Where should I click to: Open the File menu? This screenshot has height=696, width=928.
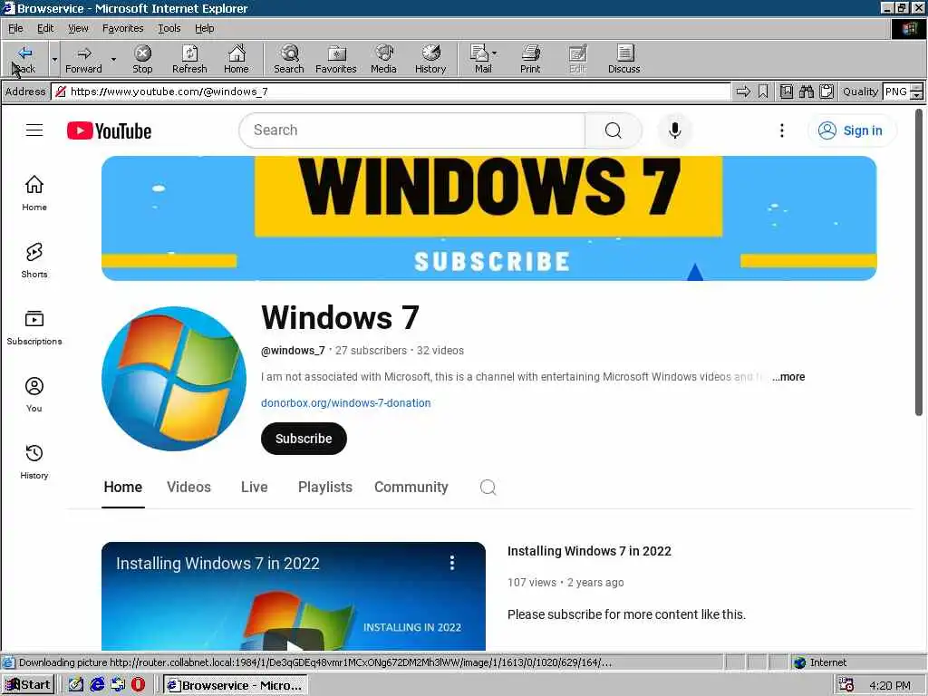click(15, 28)
